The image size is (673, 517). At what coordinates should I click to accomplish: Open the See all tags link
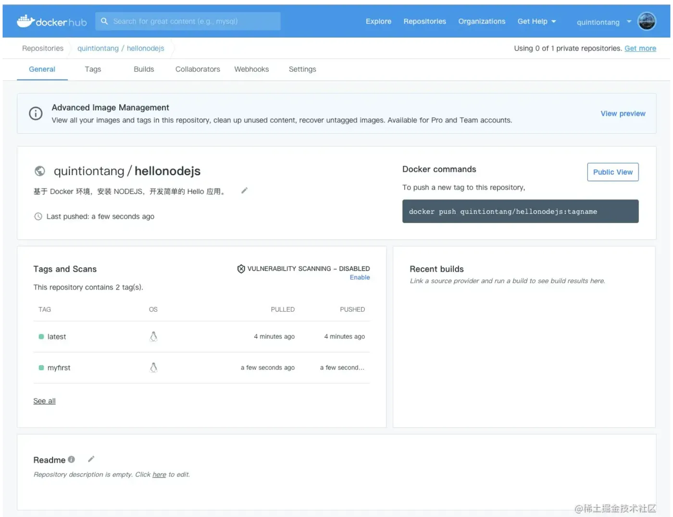[x=44, y=401]
